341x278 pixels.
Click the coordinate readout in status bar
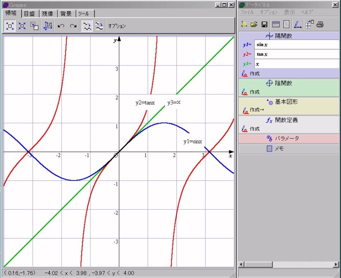pos(19,273)
